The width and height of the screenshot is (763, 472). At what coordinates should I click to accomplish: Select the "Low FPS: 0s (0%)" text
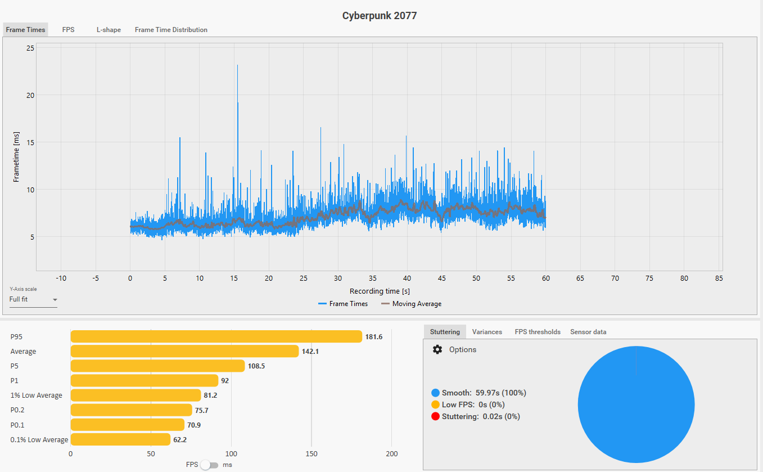(473, 405)
